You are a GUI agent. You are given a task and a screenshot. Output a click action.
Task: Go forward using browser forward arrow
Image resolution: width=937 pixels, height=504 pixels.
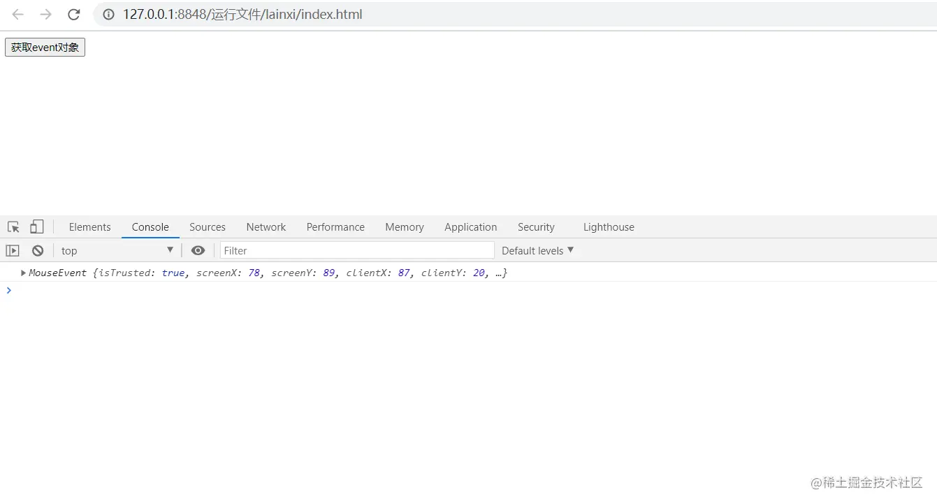point(46,15)
